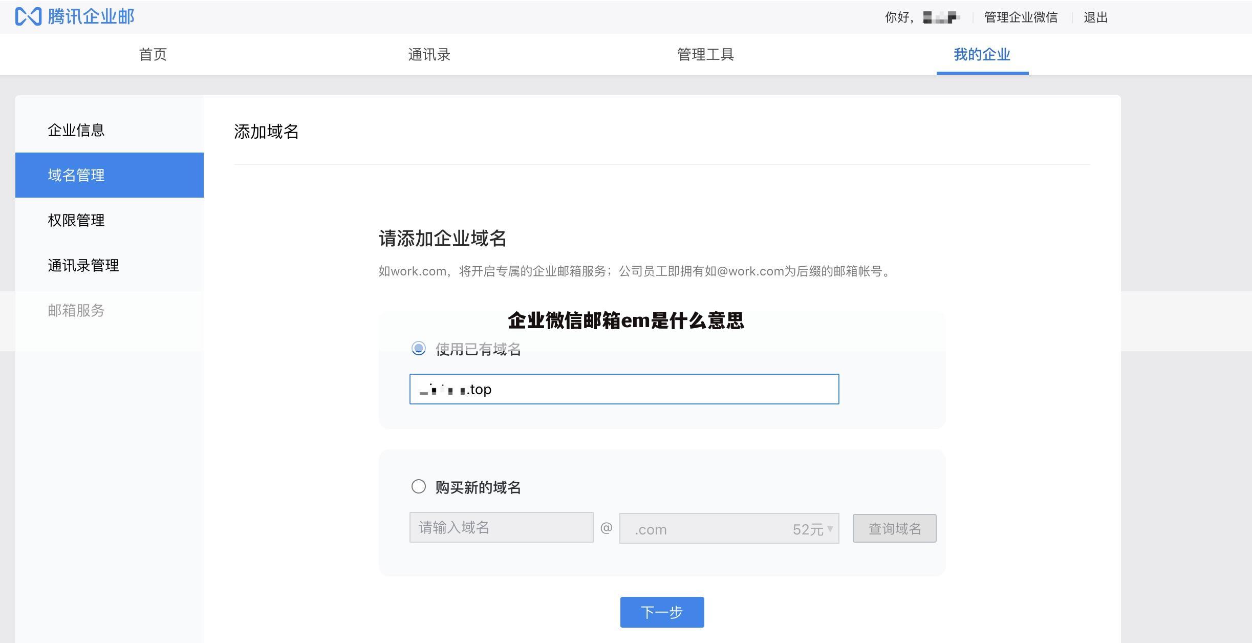This screenshot has height=643, width=1252.
Task: Click the 添加域名 page heading
Action: [266, 132]
